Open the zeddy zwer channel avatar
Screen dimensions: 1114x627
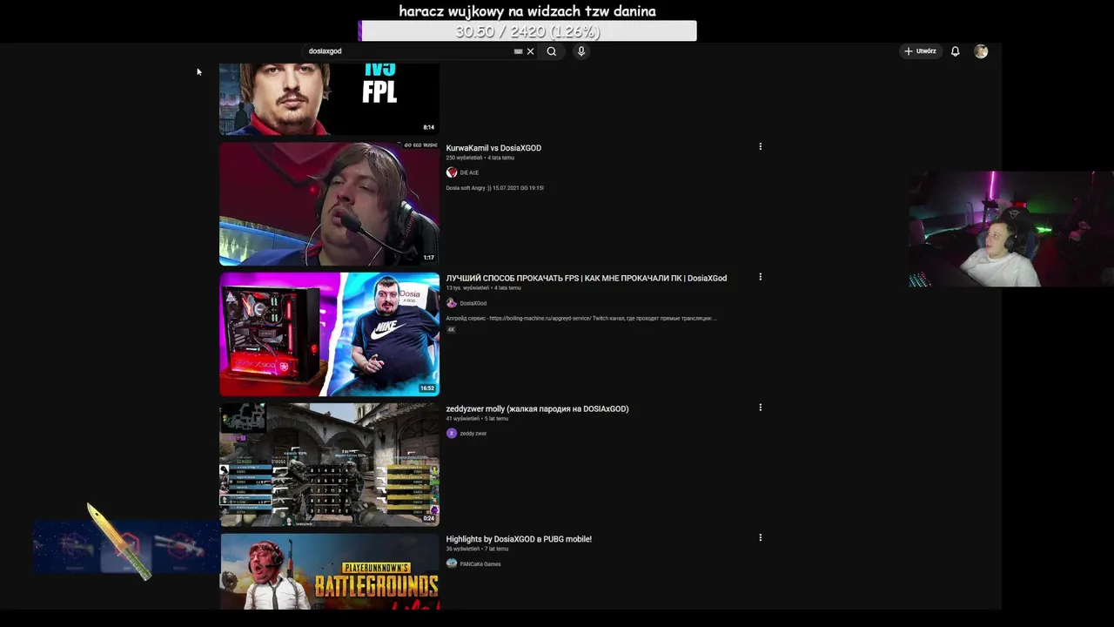pyautogui.click(x=451, y=433)
